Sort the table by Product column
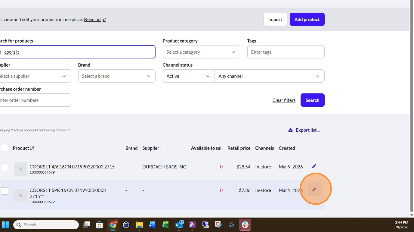414x232 pixels. click(x=23, y=148)
